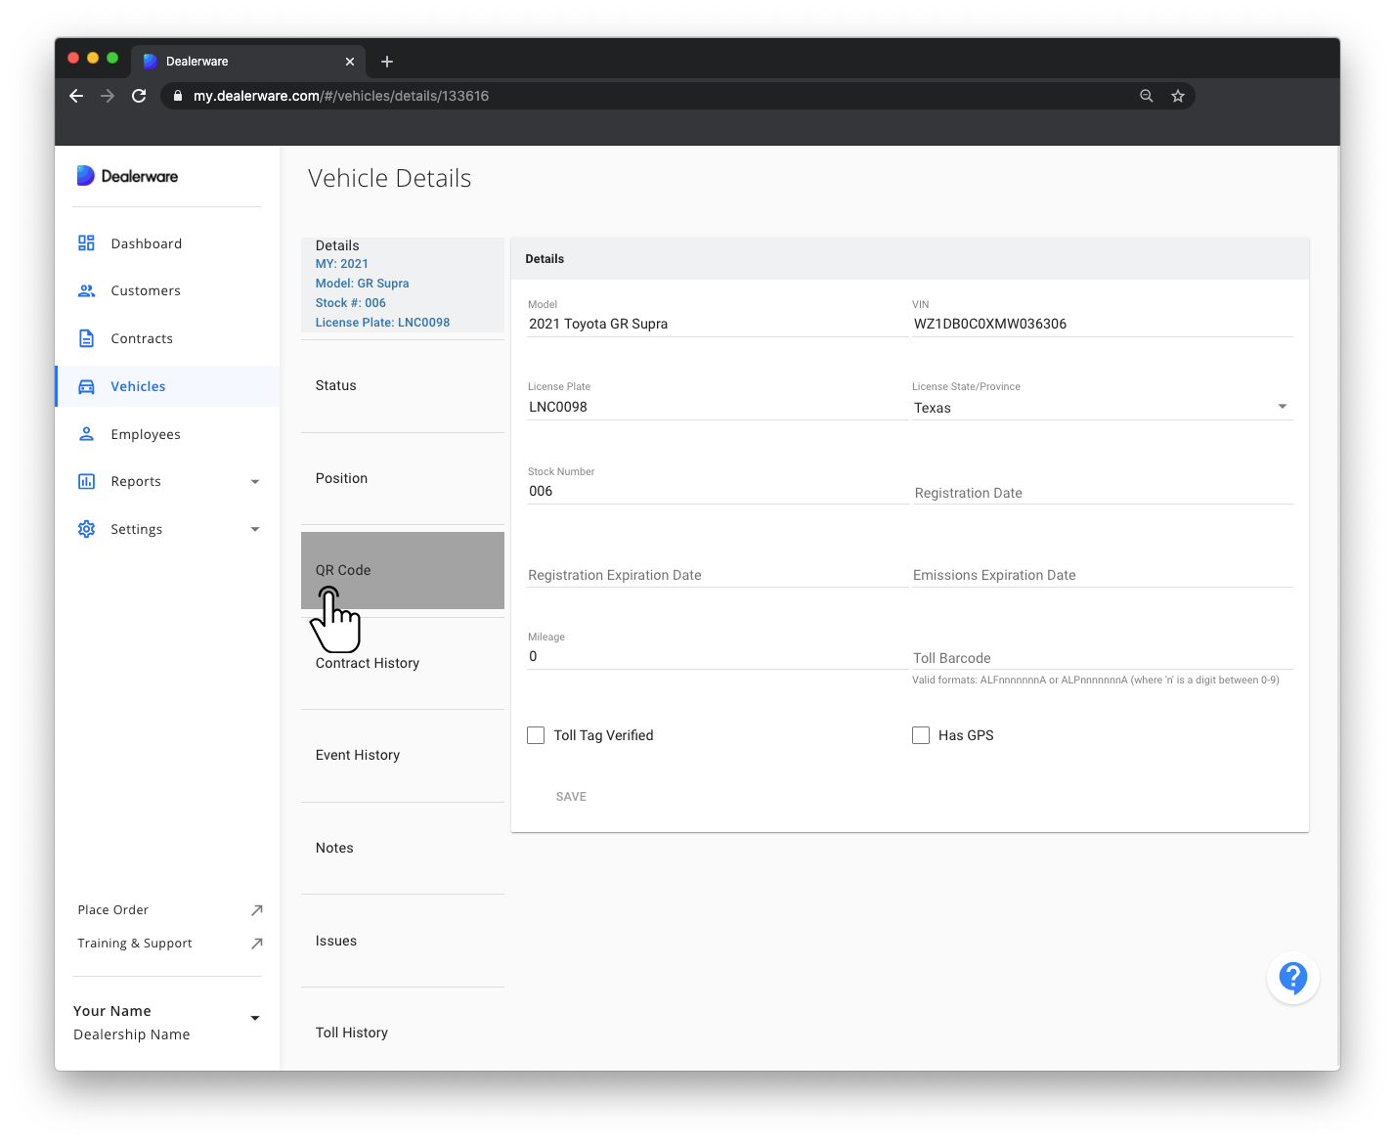The width and height of the screenshot is (1395, 1143).
Task: Open the QR Code section
Action: coord(403,570)
